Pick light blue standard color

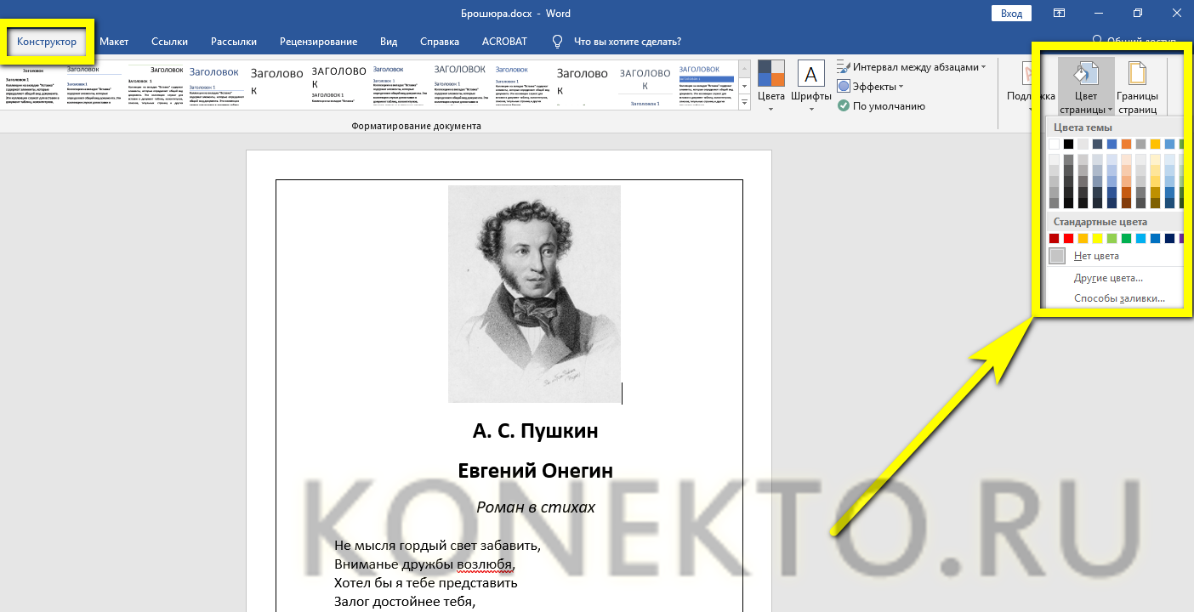pos(1141,239)
